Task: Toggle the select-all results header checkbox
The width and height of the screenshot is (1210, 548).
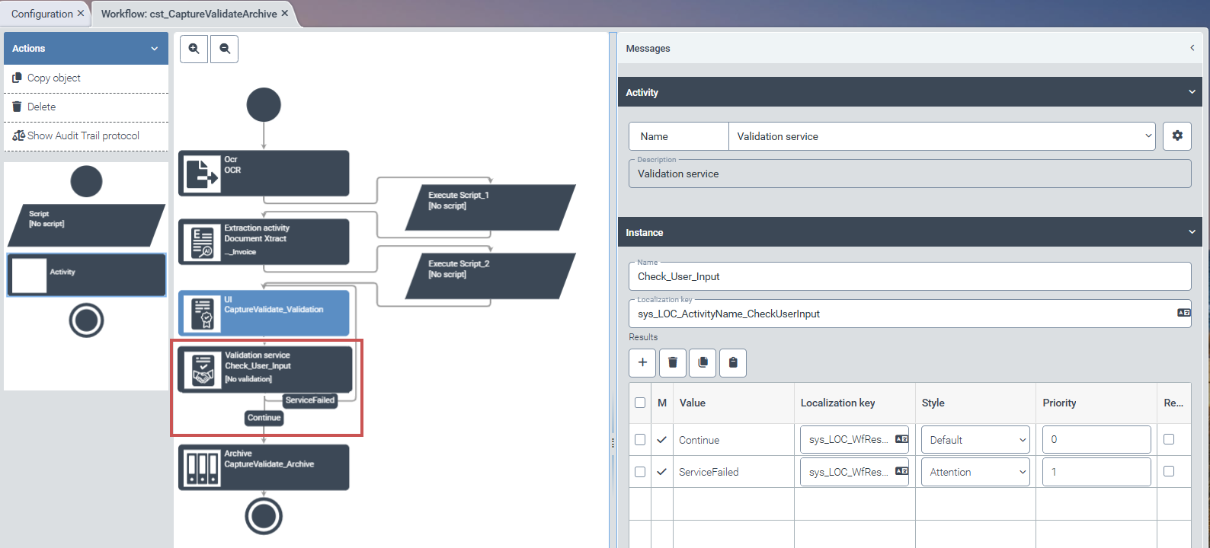Action: pos(640,403)
